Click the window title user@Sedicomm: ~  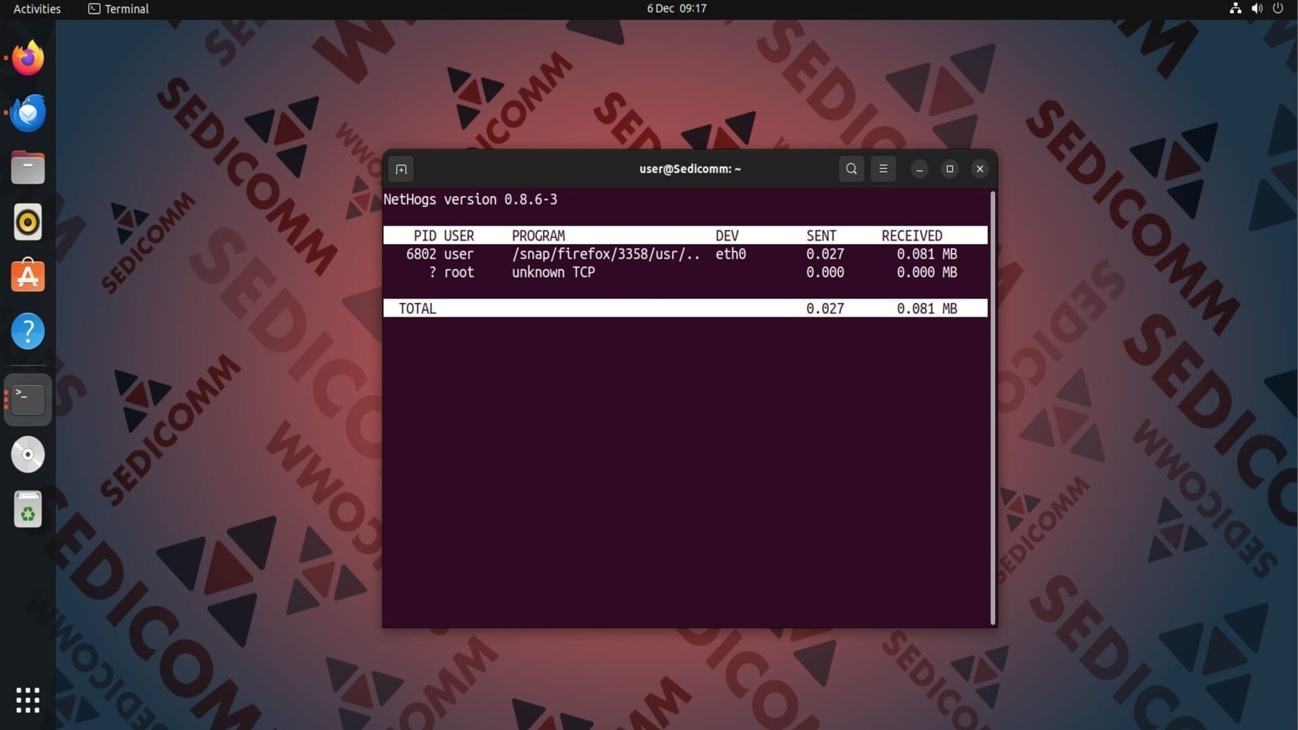point(690,169)
